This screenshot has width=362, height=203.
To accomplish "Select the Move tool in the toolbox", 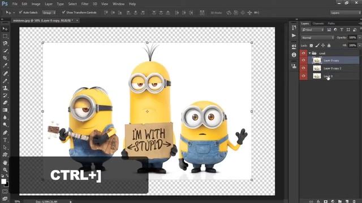I will (5, 29).
